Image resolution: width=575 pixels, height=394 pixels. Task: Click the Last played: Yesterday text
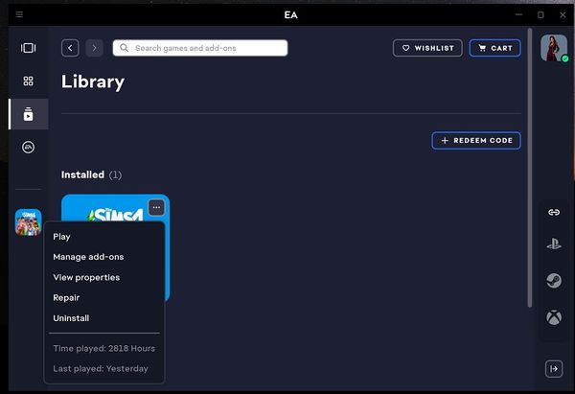coord(101,369)
